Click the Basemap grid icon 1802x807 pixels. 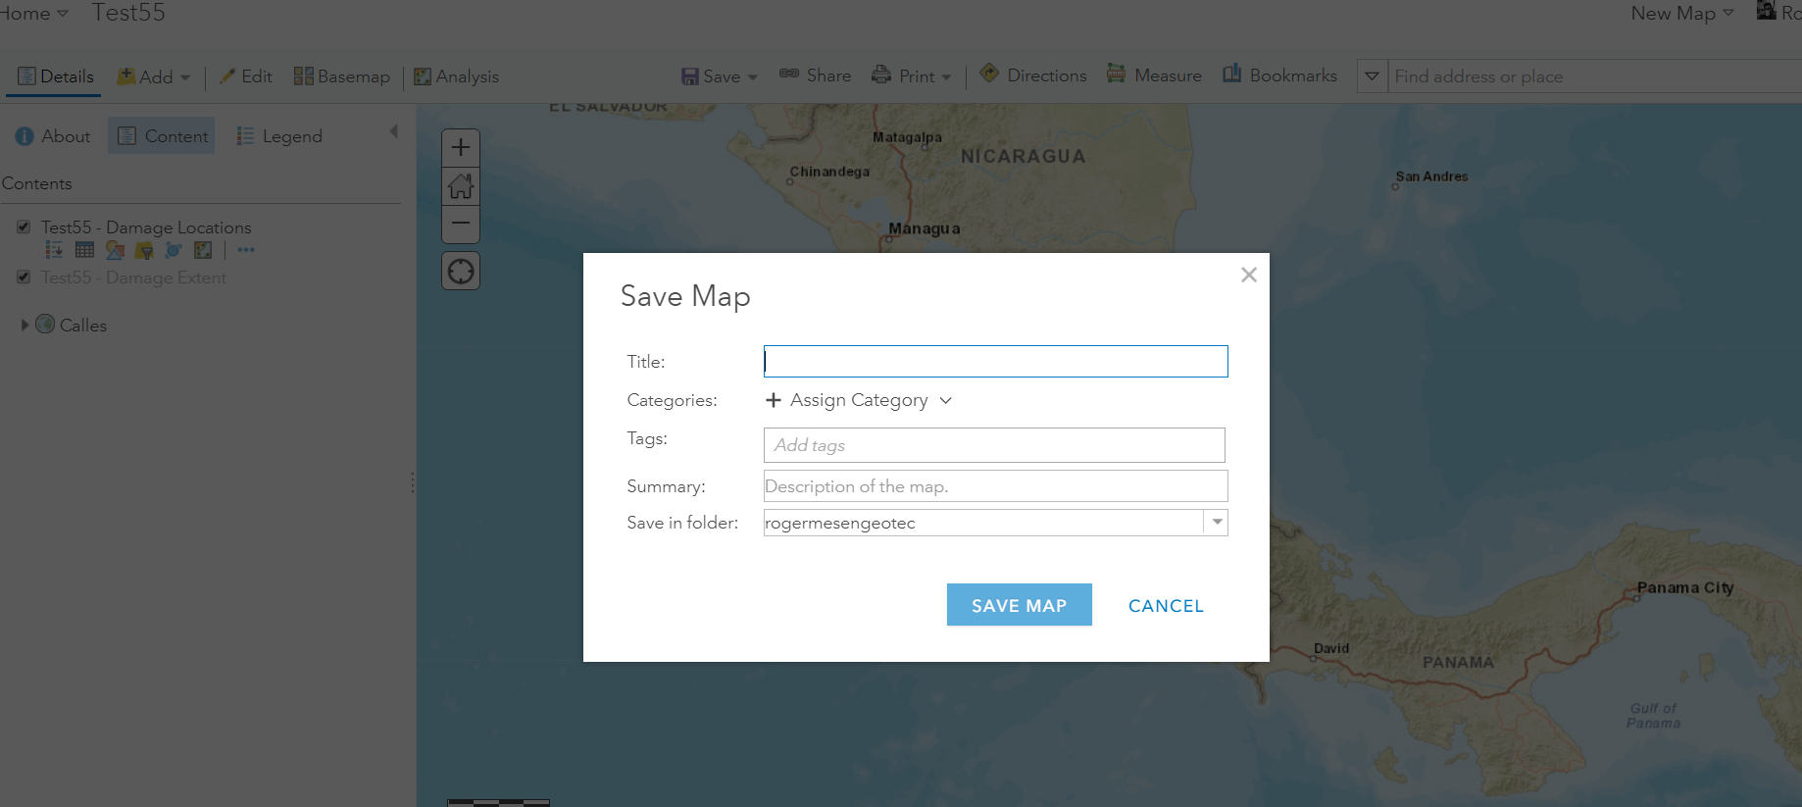point(304,76)
